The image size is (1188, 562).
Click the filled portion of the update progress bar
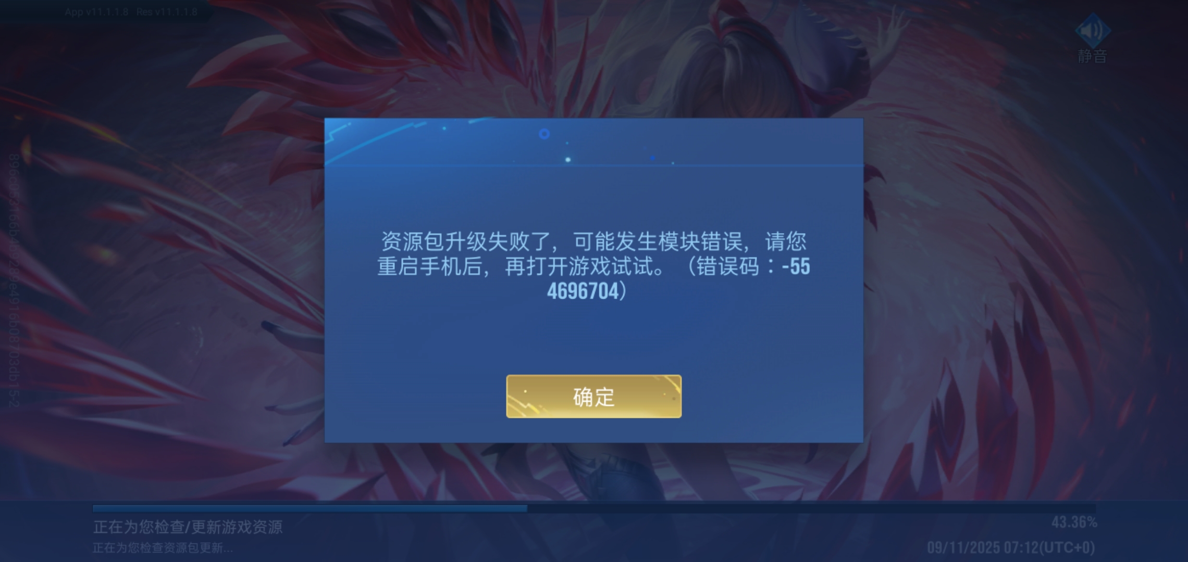(x=310, y=508)
